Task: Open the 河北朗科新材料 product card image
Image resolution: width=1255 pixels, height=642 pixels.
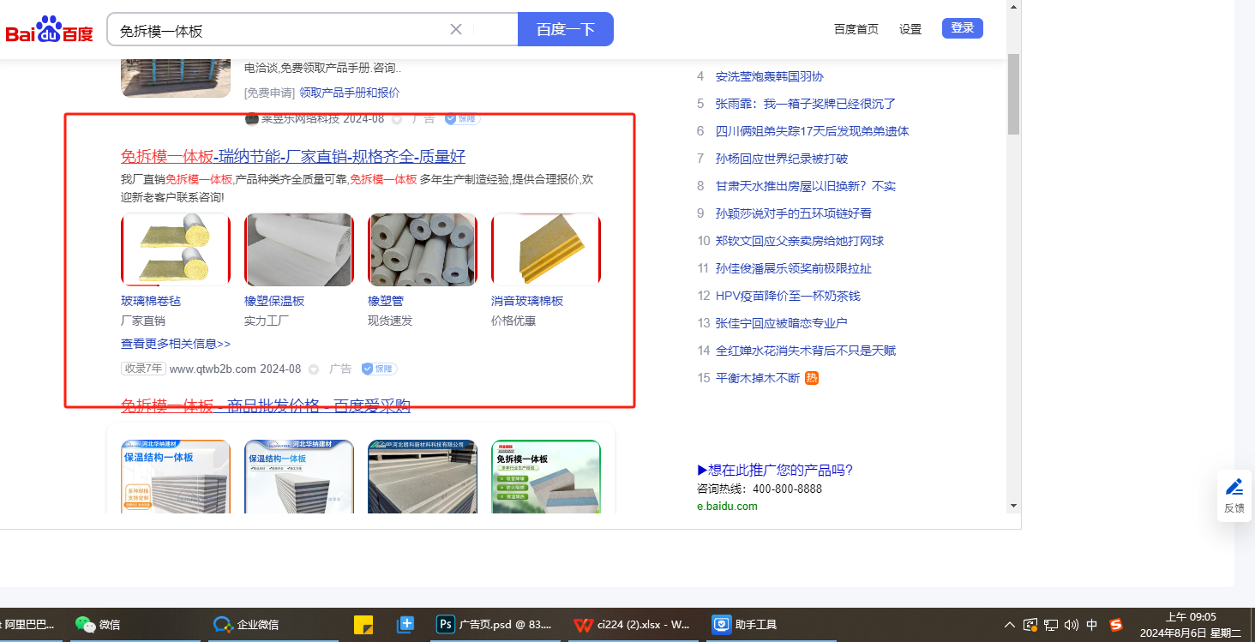Action: pos(423,477)
